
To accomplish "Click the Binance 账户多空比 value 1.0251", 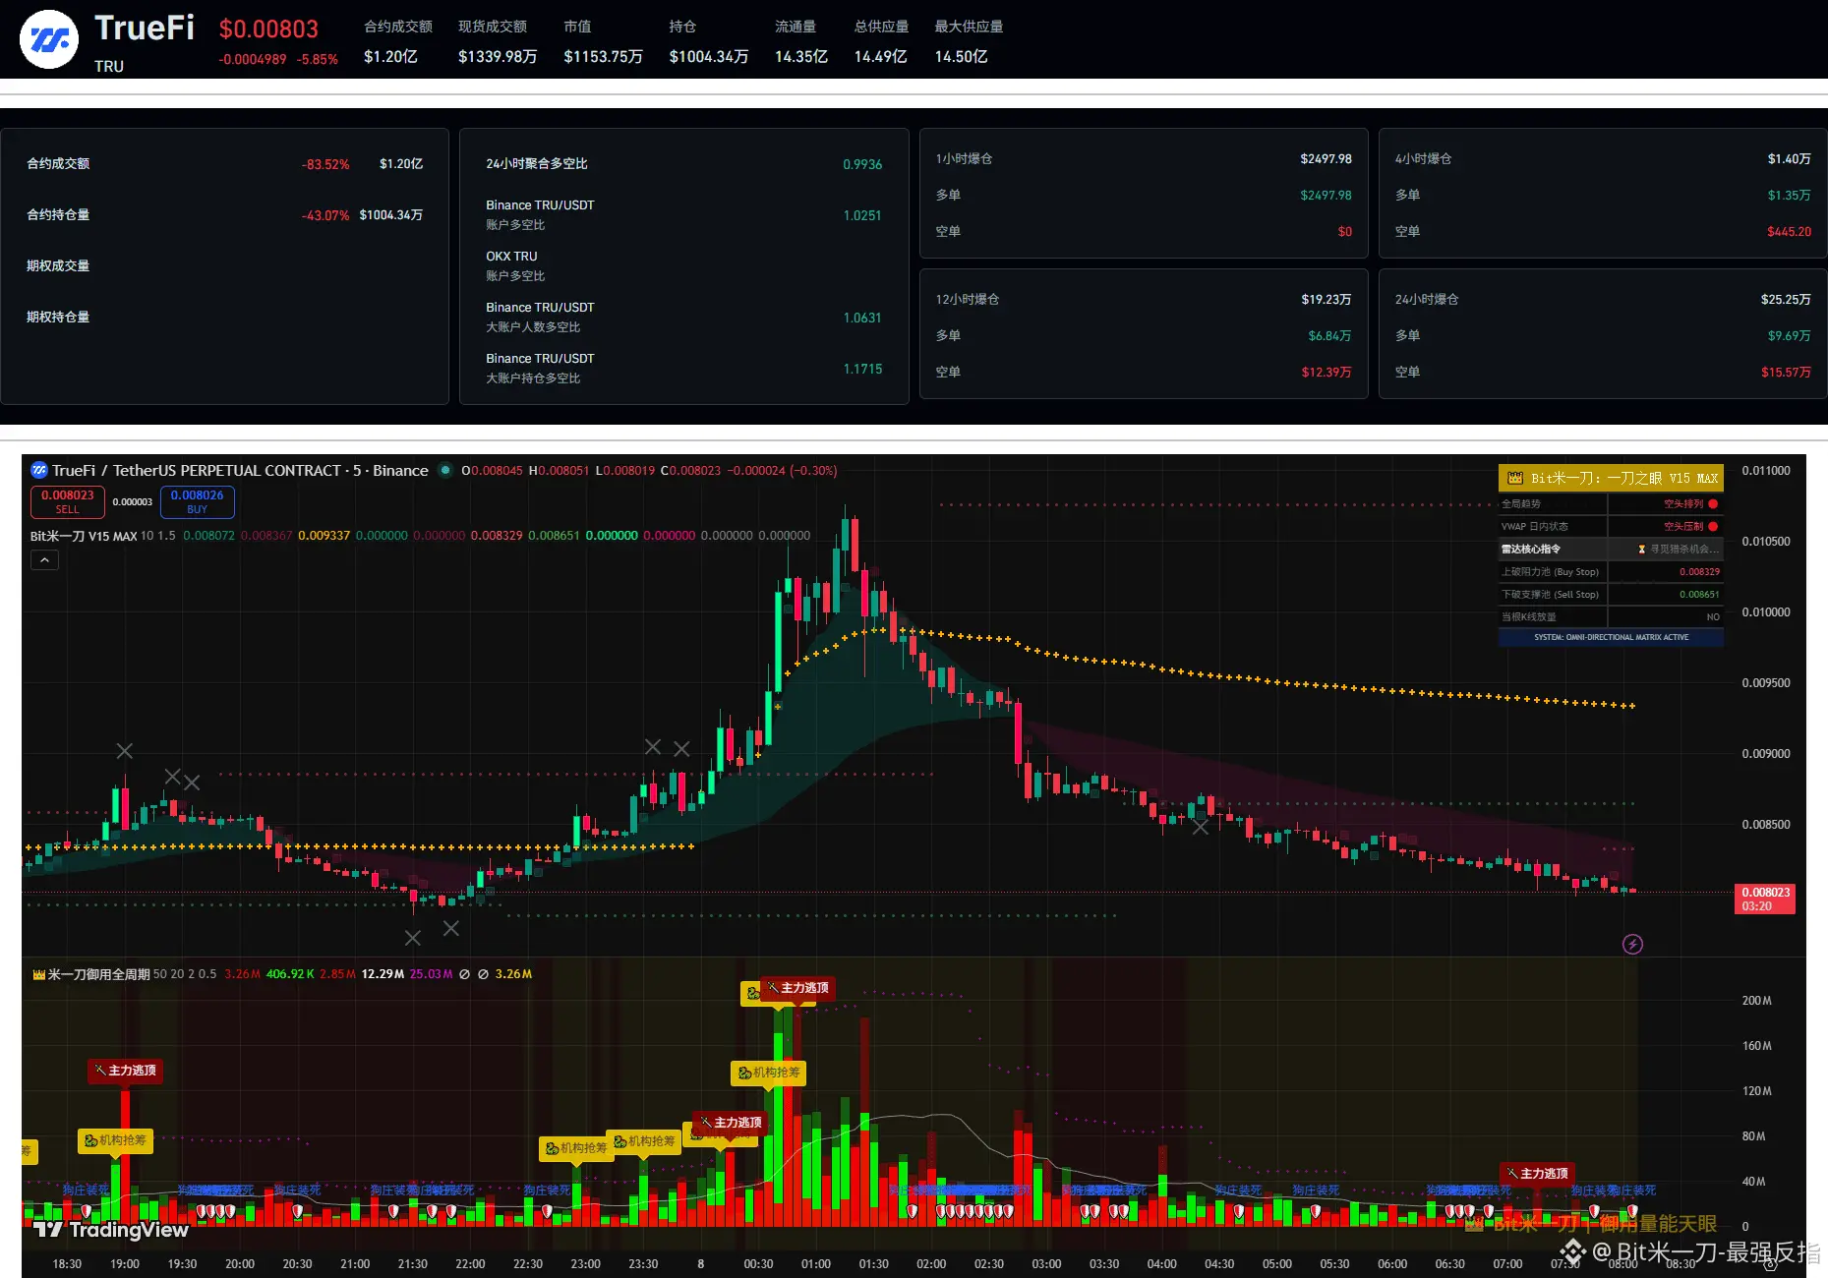I will (862, 216).
